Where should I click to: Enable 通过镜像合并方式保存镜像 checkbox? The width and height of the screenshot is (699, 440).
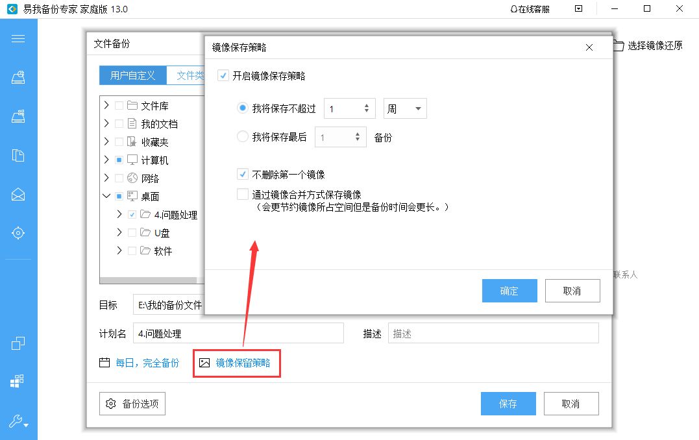click(x=243, y=194)
